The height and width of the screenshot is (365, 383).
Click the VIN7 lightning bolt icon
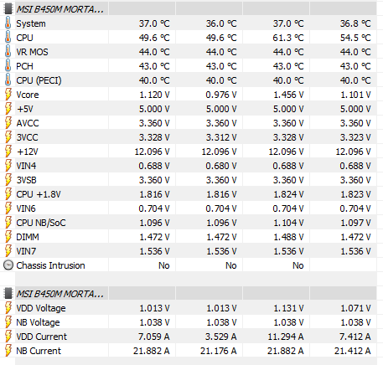pyautogui.click(x=8, y=251)
